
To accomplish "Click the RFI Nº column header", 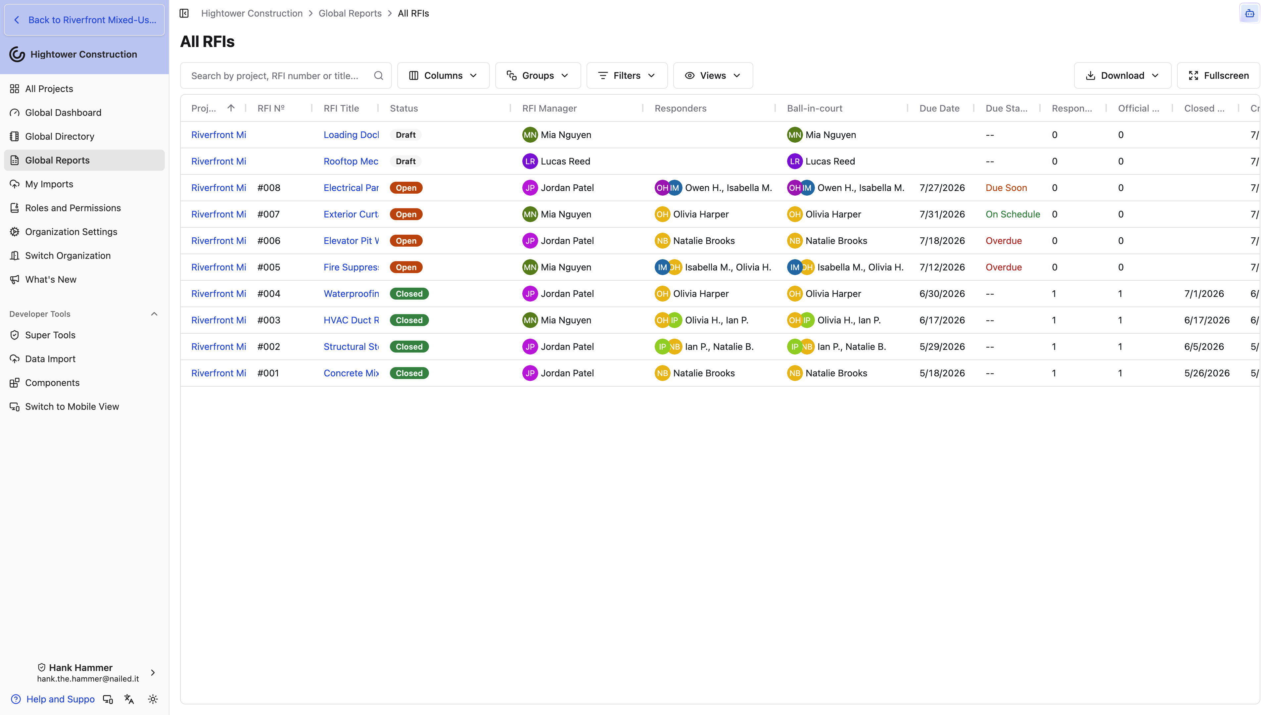I will pyautogui.click(x=271, y=109).
